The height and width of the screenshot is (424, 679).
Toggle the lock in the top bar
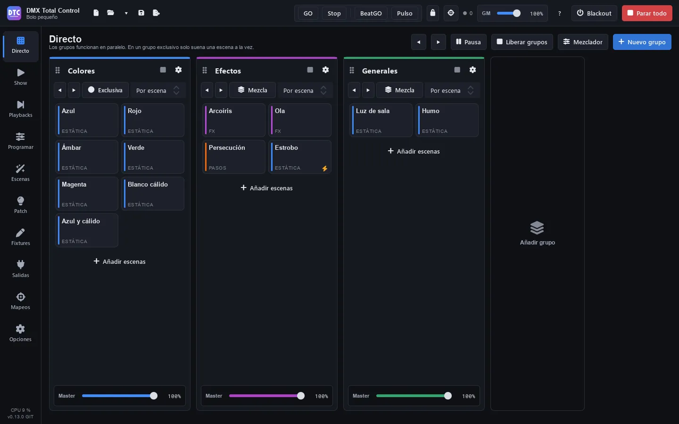tap(433, 13)
